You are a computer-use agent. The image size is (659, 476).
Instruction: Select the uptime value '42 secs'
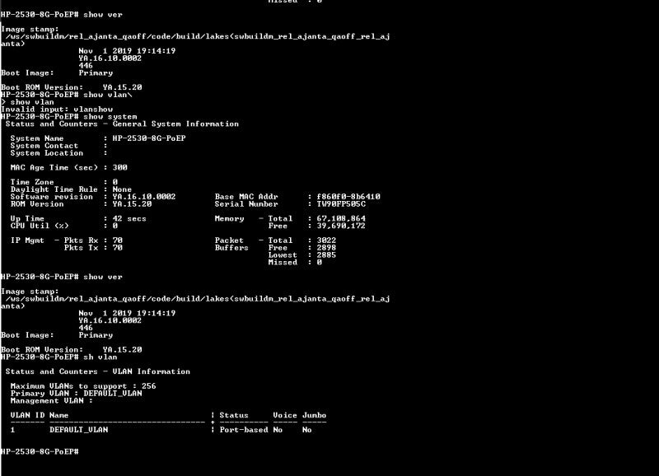pyautogui.click(x=129, y=218)
